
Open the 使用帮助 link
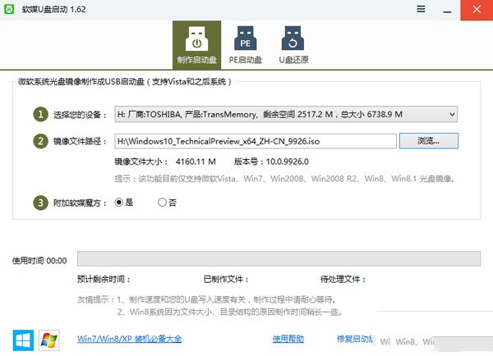[288, 339]
